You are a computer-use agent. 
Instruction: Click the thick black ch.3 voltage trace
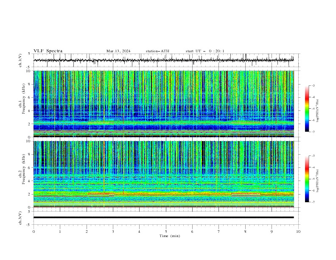[x=163, y=218]
